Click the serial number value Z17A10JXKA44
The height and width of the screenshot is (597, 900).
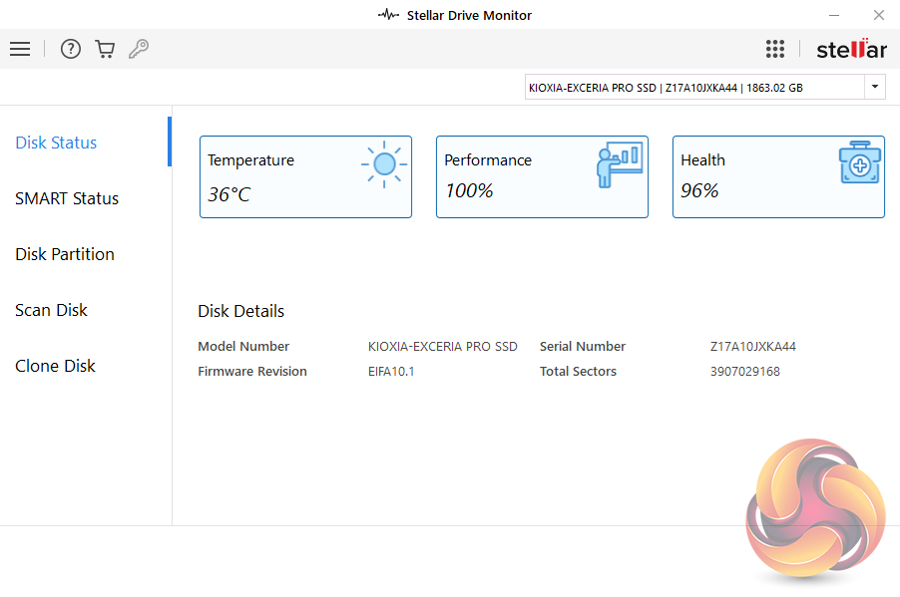point(752,347)
